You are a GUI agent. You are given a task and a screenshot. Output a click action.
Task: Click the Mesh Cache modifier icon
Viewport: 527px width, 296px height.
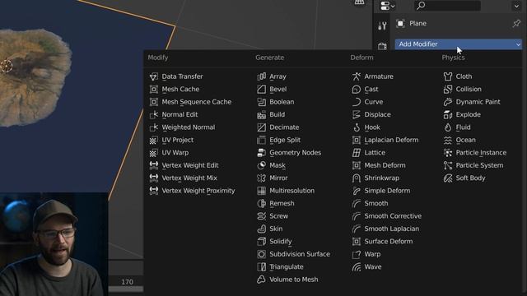[154, 90]
